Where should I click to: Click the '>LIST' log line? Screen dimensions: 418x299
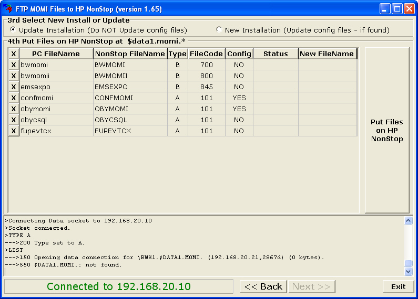tap(14, 250)
